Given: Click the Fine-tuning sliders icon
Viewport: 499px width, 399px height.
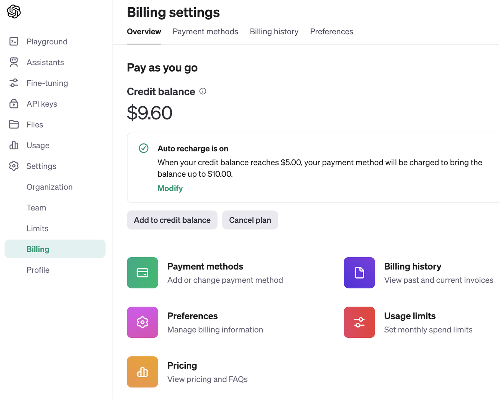Looking at the screenshot, I should click(x=14, y=83).
